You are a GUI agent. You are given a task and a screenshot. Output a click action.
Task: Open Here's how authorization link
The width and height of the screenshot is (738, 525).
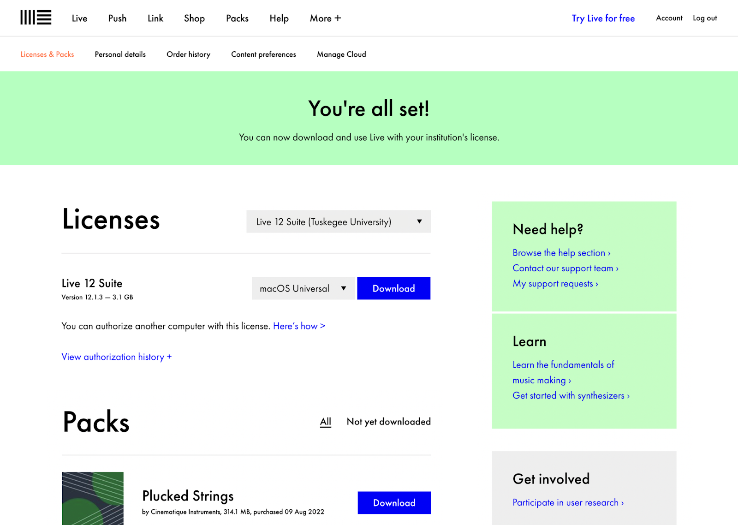coord(299,326)
